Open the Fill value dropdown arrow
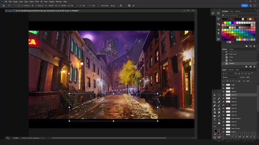The height and width of the screenshot is (145, 259). (252, 81)
